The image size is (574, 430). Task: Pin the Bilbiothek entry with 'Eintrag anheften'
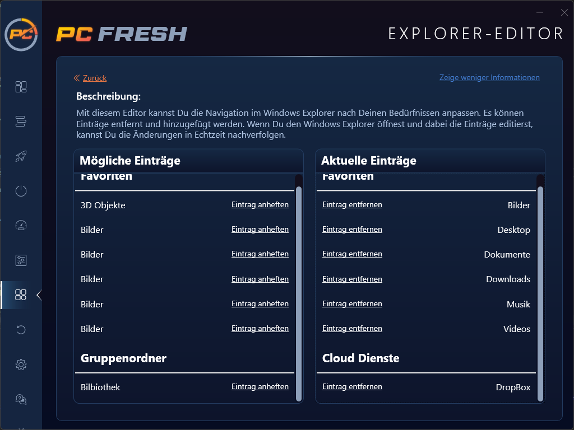(260, 387)
